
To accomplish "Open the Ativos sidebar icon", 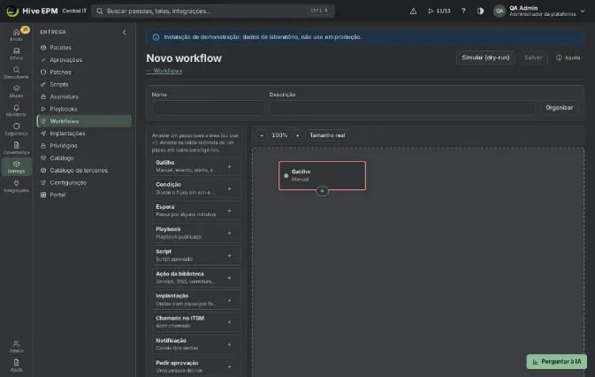I will 16,53.
